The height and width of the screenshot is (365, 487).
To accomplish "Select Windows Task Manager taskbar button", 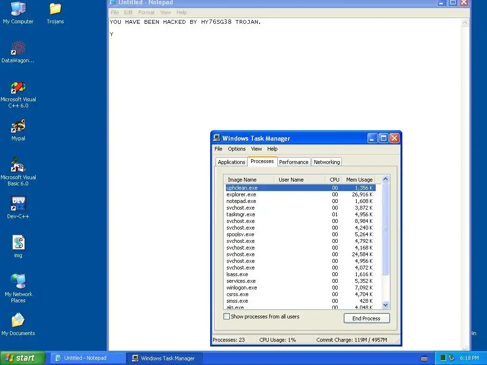I will pos(165,358).
